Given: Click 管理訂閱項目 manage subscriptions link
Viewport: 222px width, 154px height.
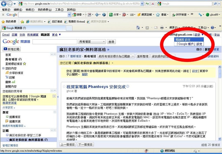Looking at the screenshot, I should click(10, 145).
